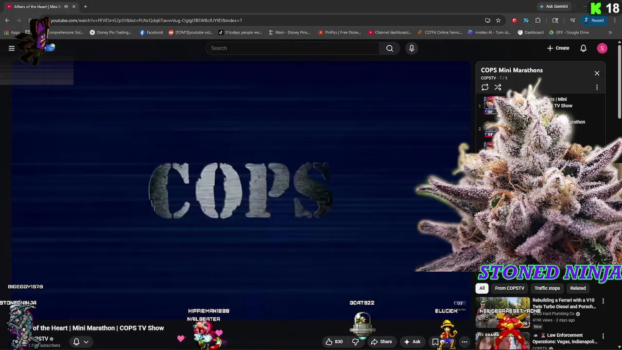The height and width of the screenshot is (350, 622).
Task: Dislike this video
Action: [x=355, y=342]
